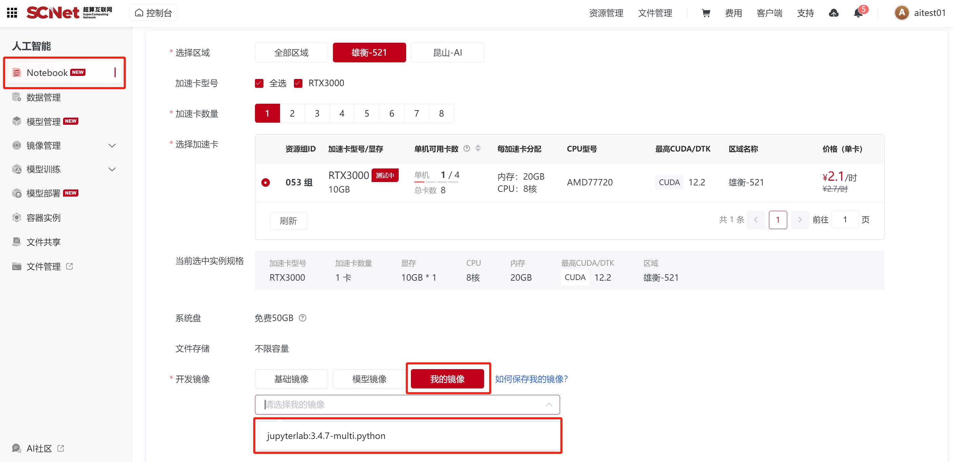Expand the 镜像管理 sidebar menu

(x=112, y=145)
